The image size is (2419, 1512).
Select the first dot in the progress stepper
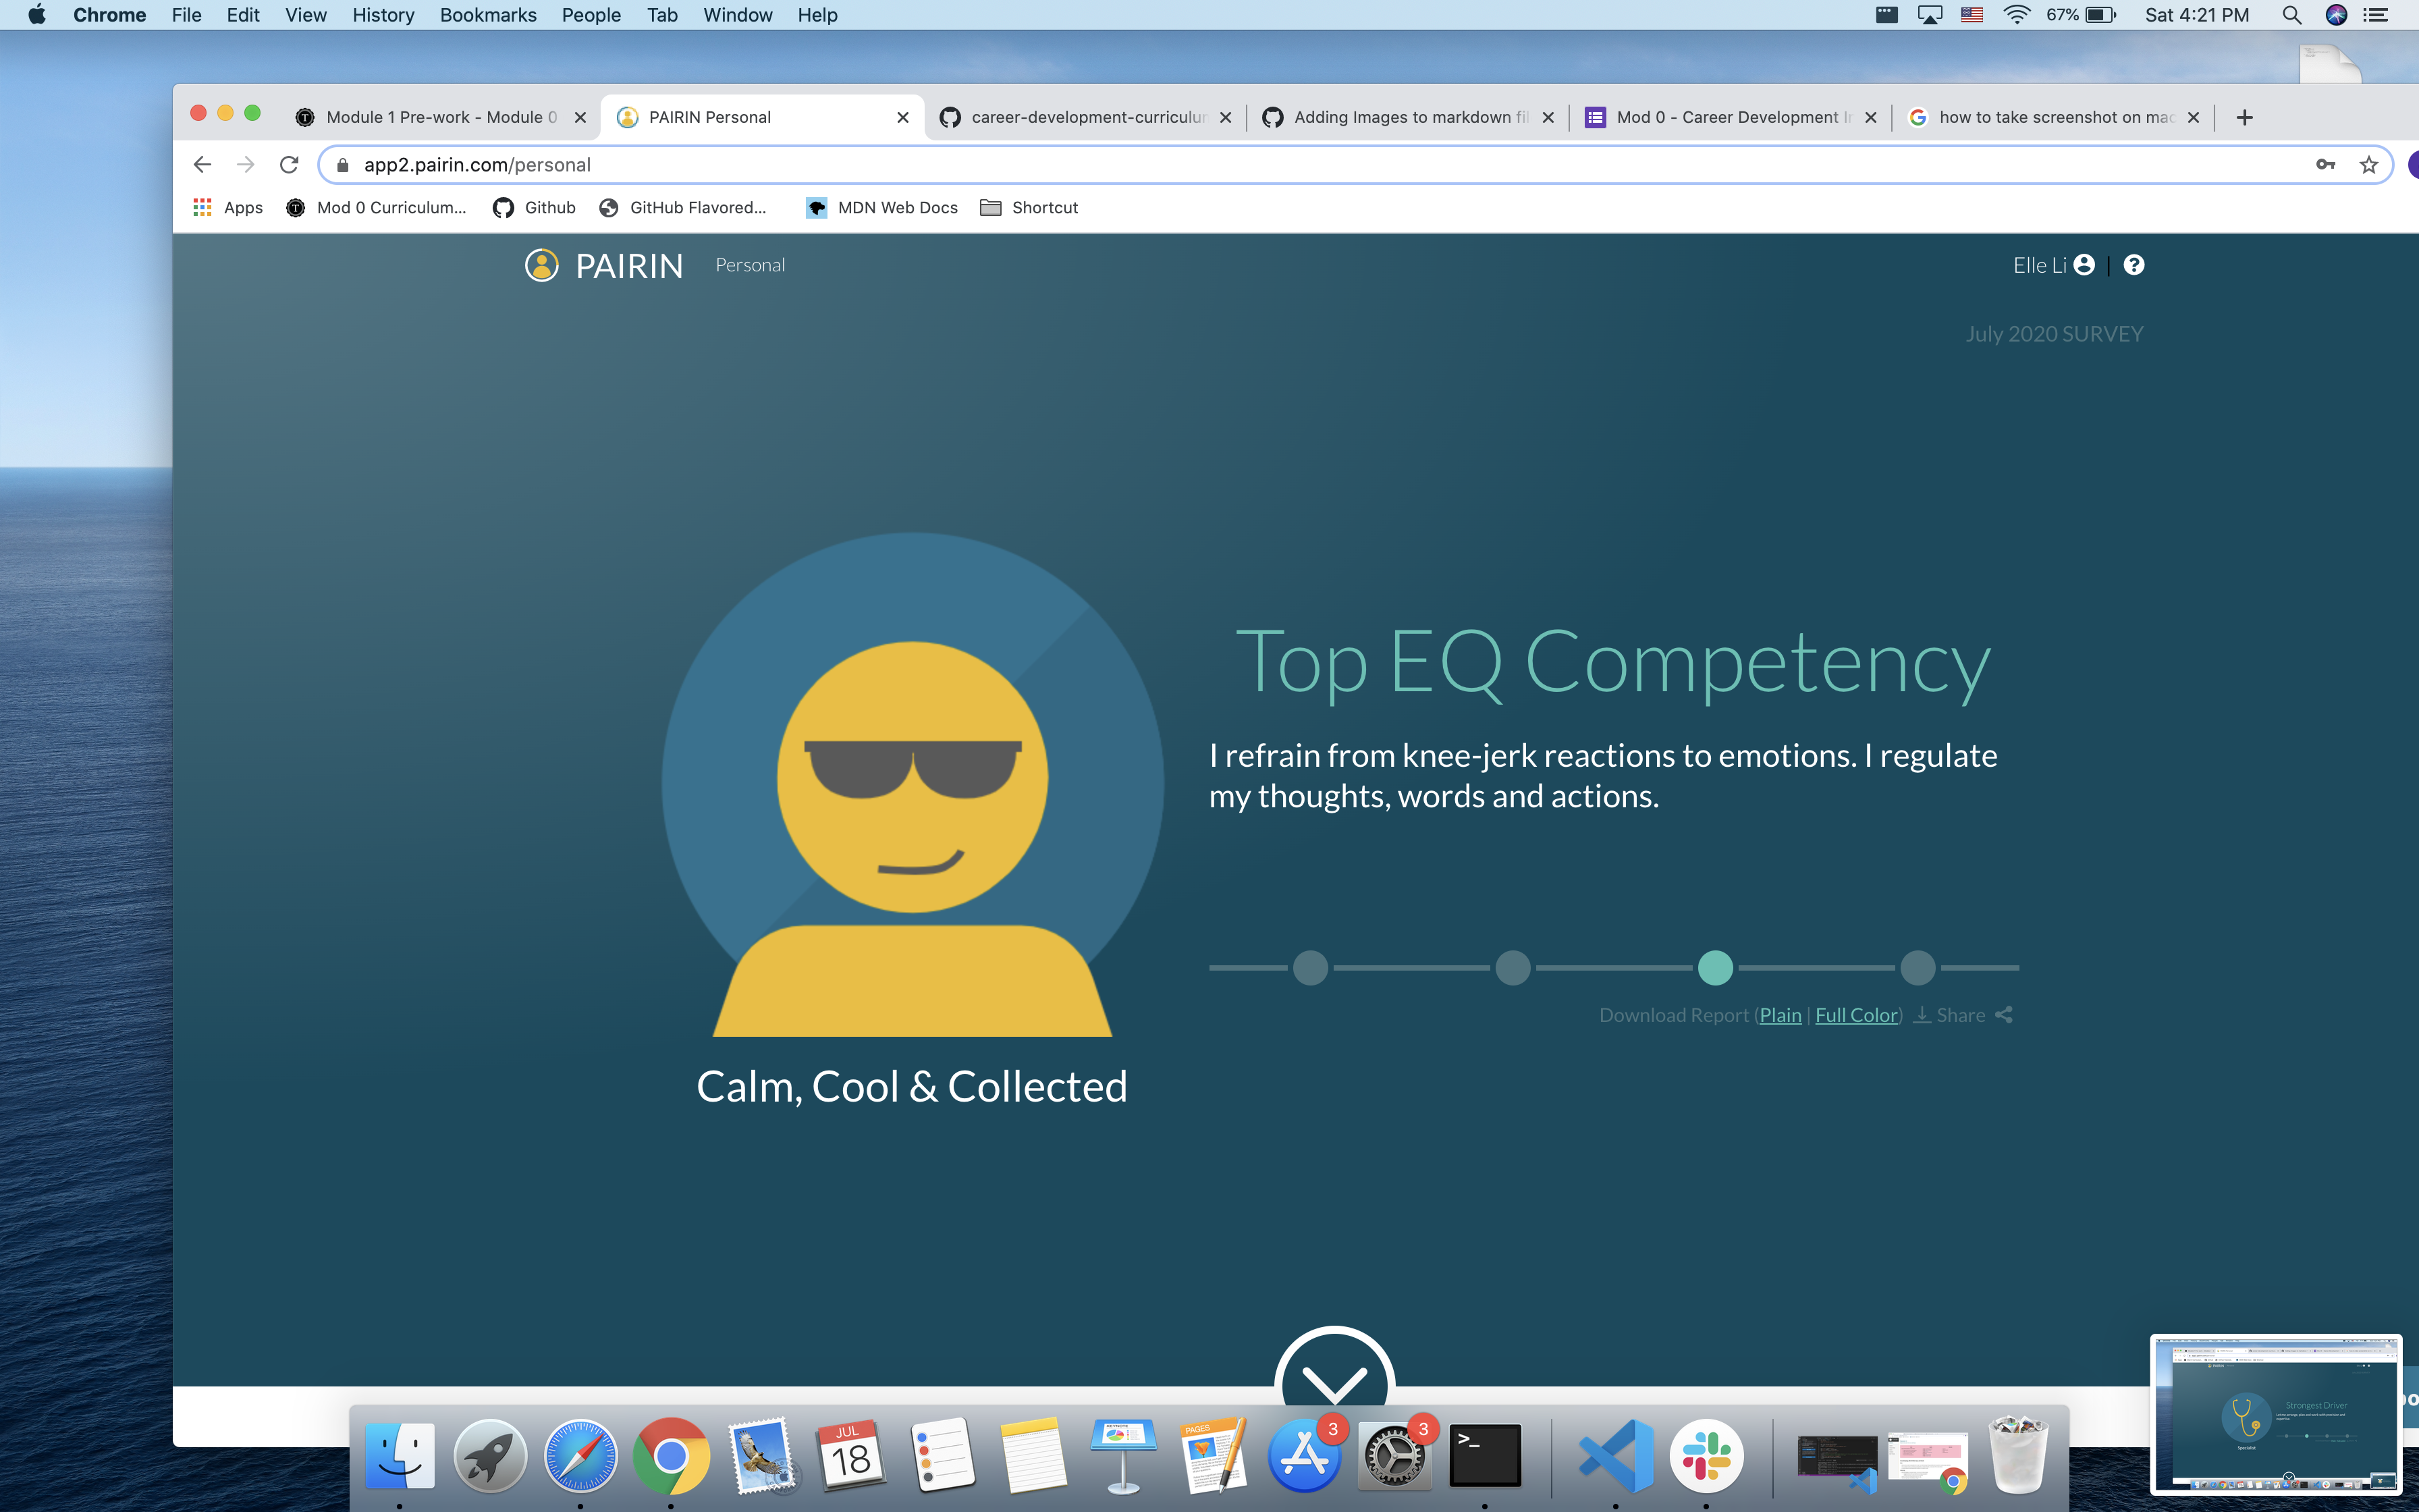[1311, 968]
